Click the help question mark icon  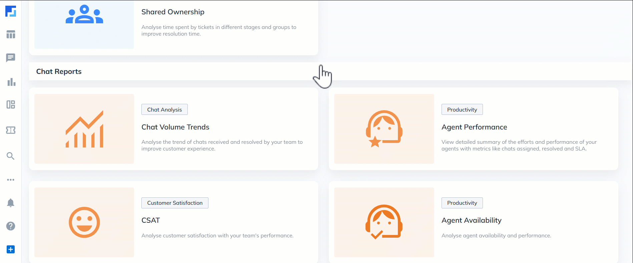pos(11,226)
